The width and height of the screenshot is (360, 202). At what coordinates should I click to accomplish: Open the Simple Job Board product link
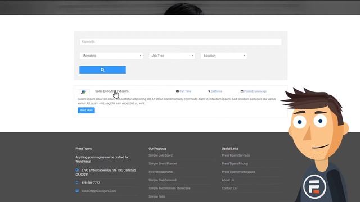click(x=160, y=155)
